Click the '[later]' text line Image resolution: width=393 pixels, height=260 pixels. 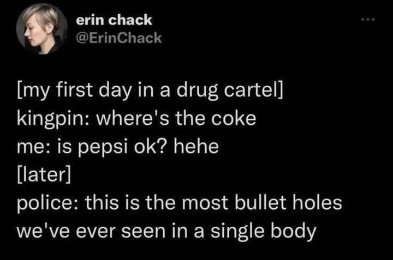(45, 175)
